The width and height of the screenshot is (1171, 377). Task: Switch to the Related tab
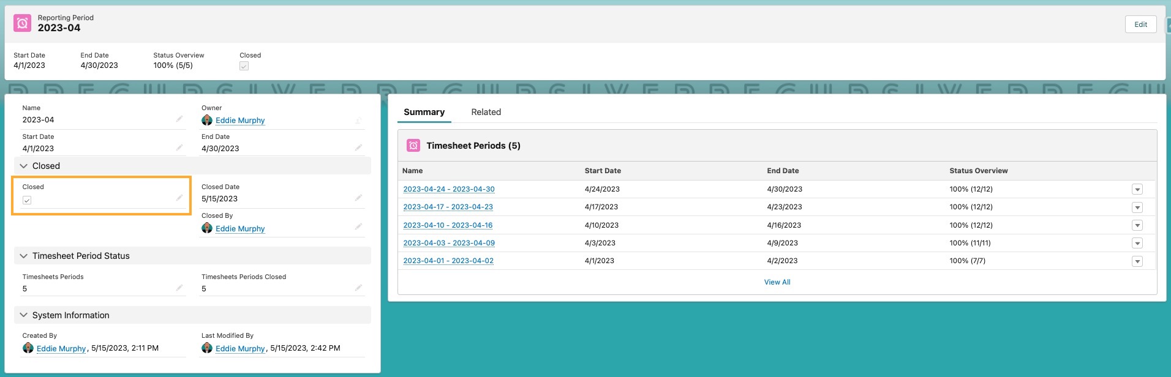pyautogui.click(x=486, y=112)
